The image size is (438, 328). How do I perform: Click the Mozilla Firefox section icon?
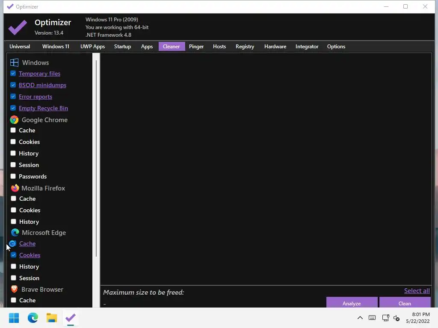15,188
